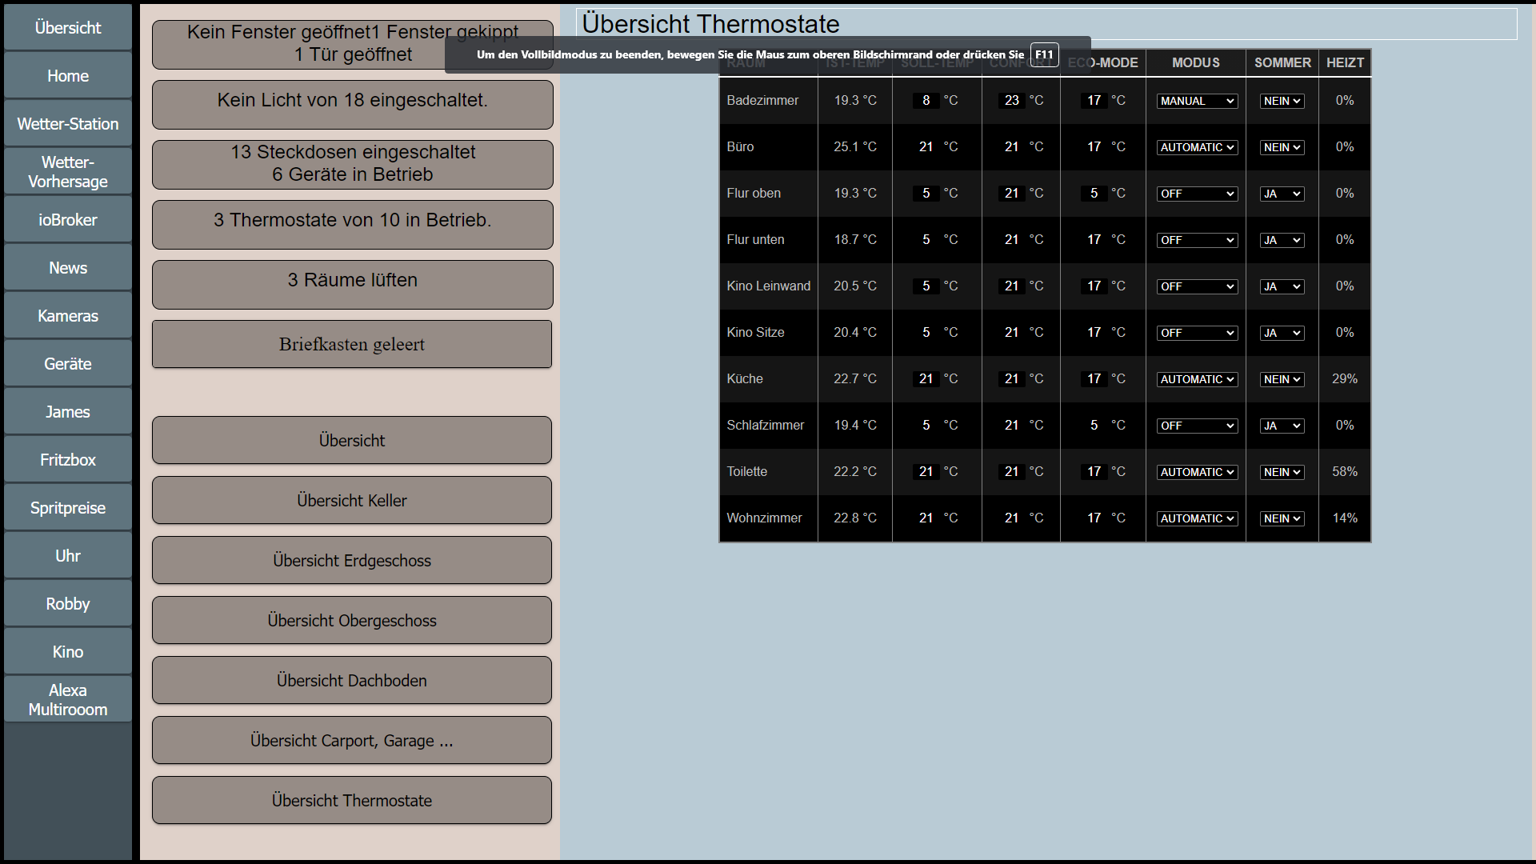Screen dimensions: 1536x864
Task: Open the Kameras sidebar page
Action: coord(68,316)
